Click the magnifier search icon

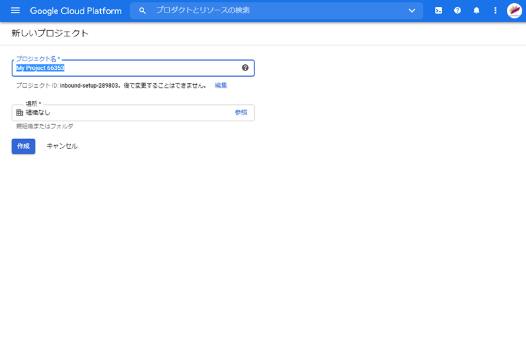pos(142,11)
